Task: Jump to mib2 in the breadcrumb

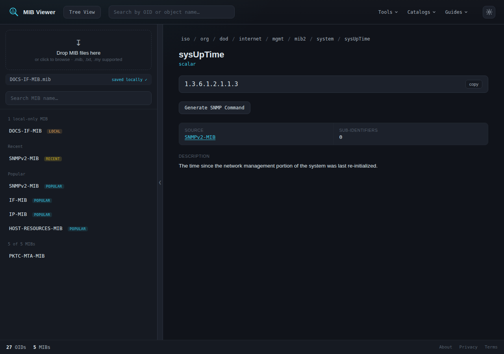Action: [x=300, y=39]
